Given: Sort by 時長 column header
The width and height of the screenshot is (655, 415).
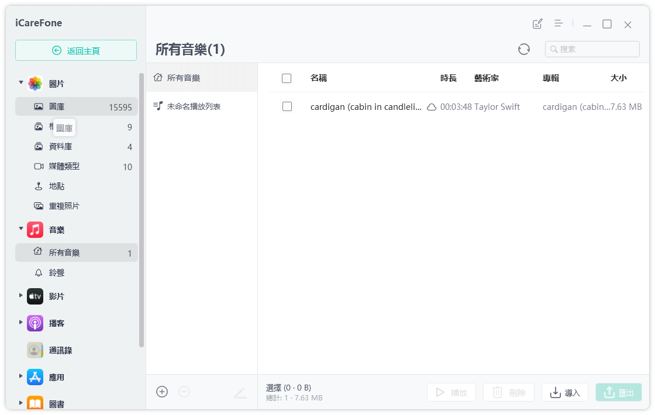Looking at the screenshot, I should tap(448, 78).
